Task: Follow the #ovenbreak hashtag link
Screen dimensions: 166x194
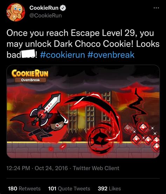Action: click(111, 55)
